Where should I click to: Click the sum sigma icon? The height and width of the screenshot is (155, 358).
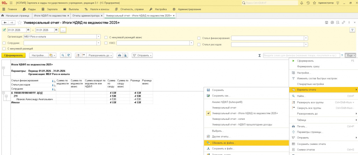coord(259,55)
